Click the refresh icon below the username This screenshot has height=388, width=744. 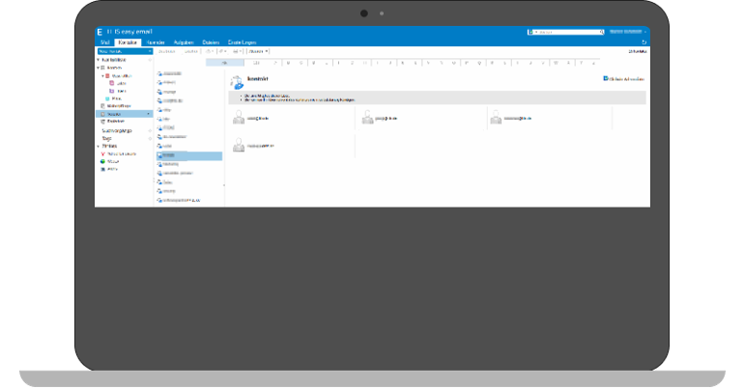coord(644,42)
